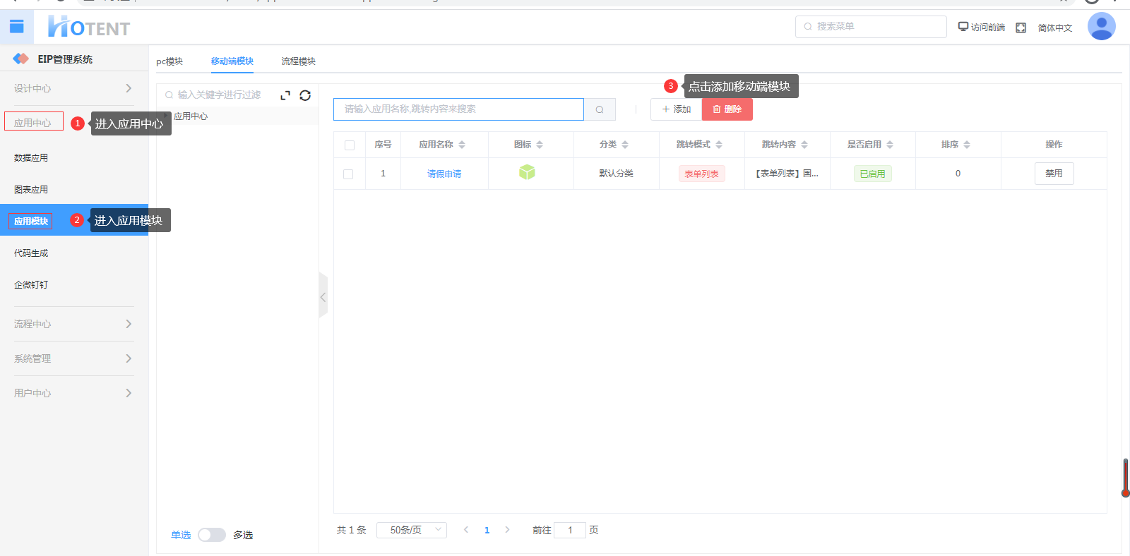
Task: Click the fullscreen toggle icon in header
Action: tap(1021, 28)
